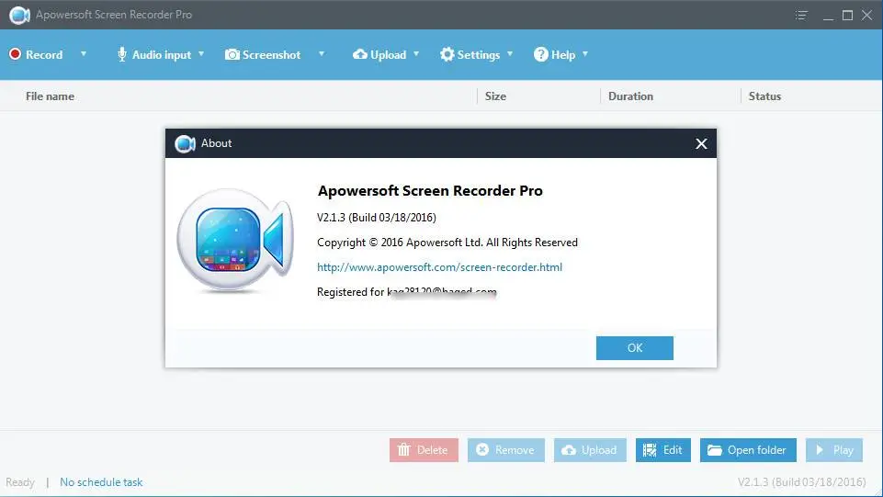Sort by the Duration column header

630,96
